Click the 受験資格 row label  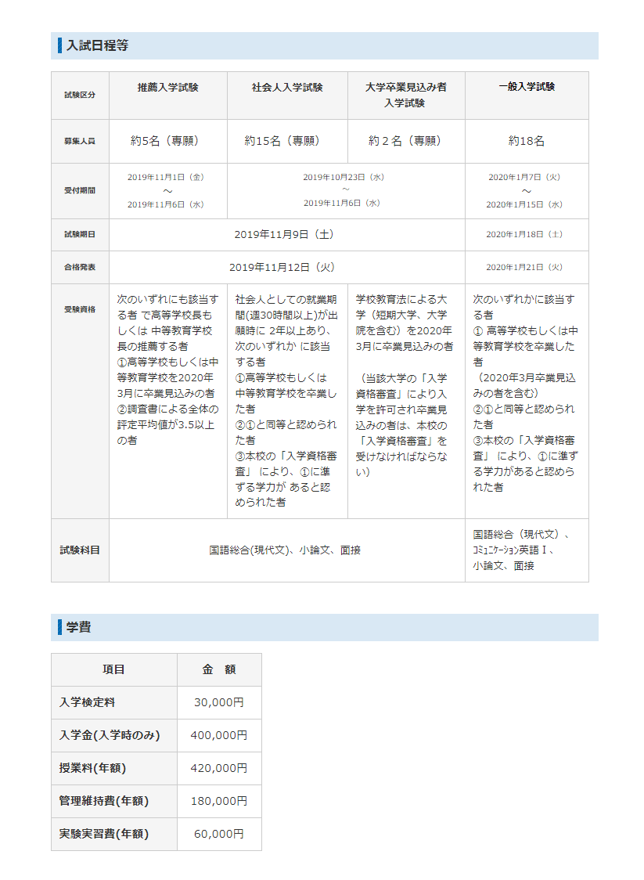click(80, 309)
